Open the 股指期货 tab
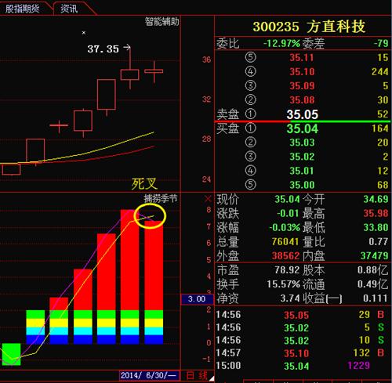Viewport: 392px width, 383px height. click(23, 9)
